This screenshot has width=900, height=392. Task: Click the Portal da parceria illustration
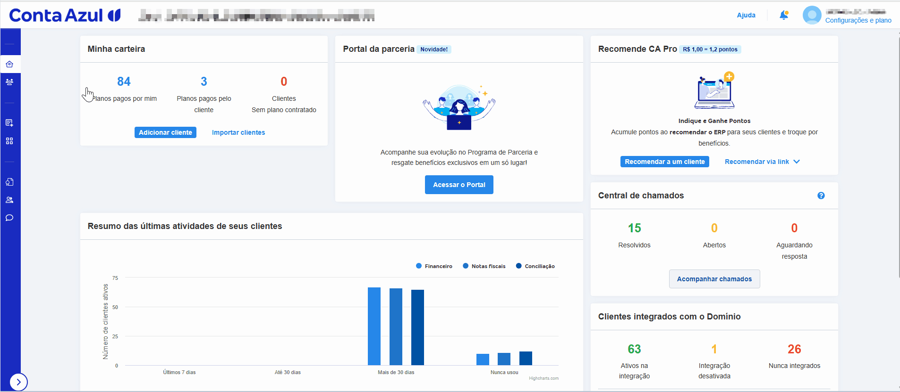pyautogui.click(x=459, y=107)
